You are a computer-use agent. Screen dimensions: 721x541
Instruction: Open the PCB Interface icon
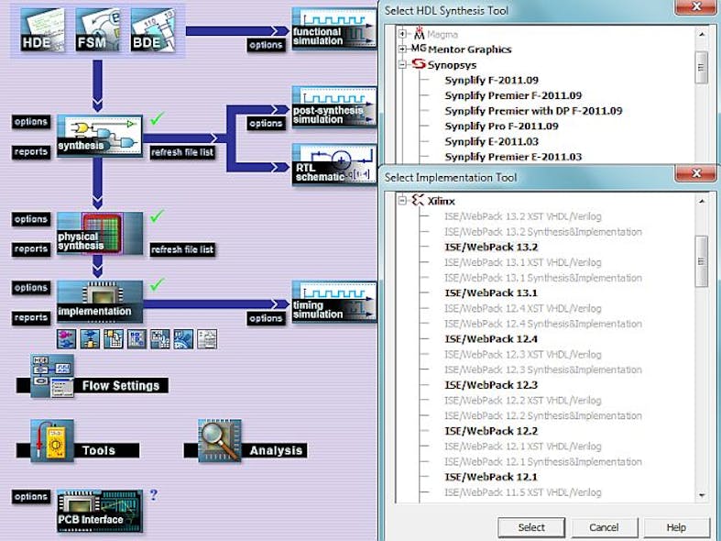pos(100,511)
